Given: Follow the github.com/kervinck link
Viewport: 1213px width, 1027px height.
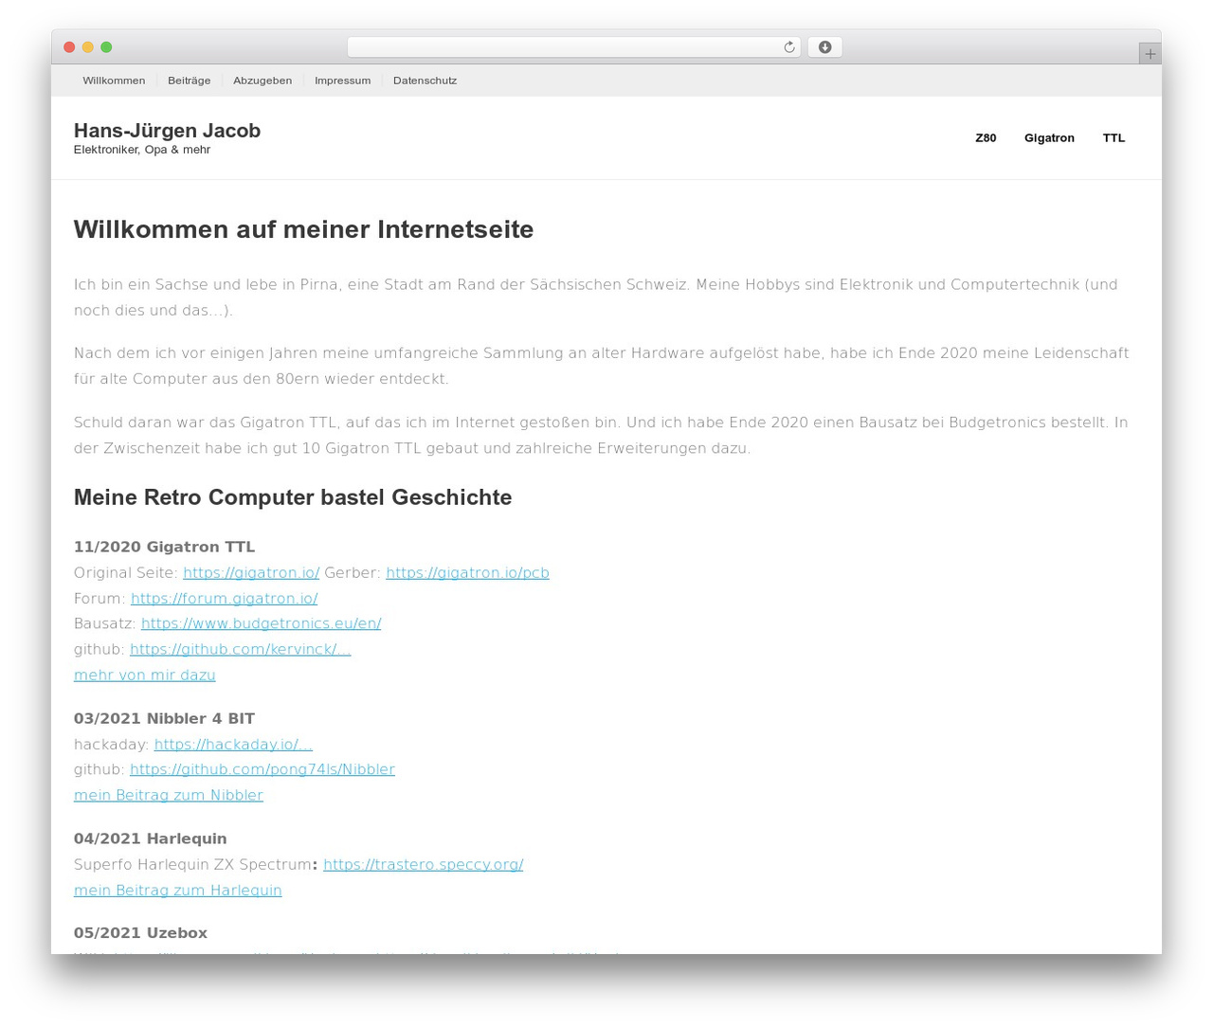Looking at the screenshot, I should (x=240, y=649).
